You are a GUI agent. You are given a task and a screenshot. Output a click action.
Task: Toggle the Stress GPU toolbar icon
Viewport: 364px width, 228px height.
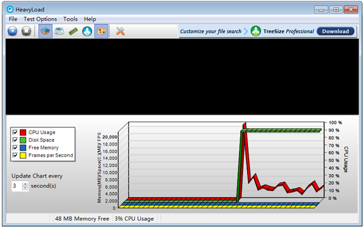click(101, 31)
